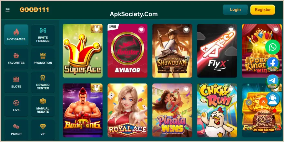Favorite the Aviator game heart
The image size is (284, 142).
(x=141, y=30)
